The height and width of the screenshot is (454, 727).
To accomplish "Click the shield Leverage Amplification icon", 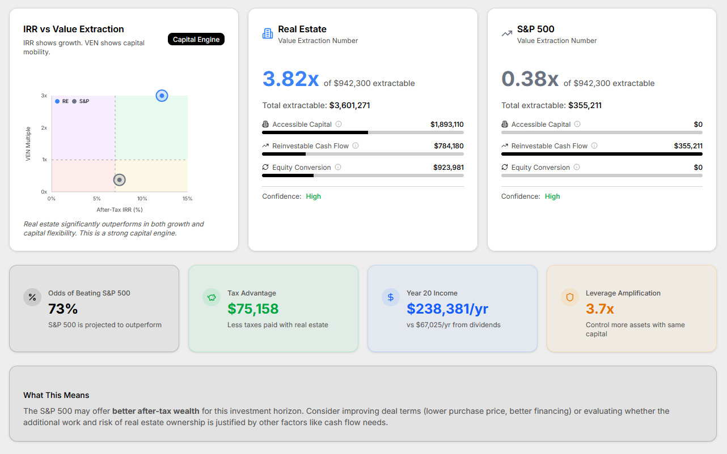I will [570, 297].
